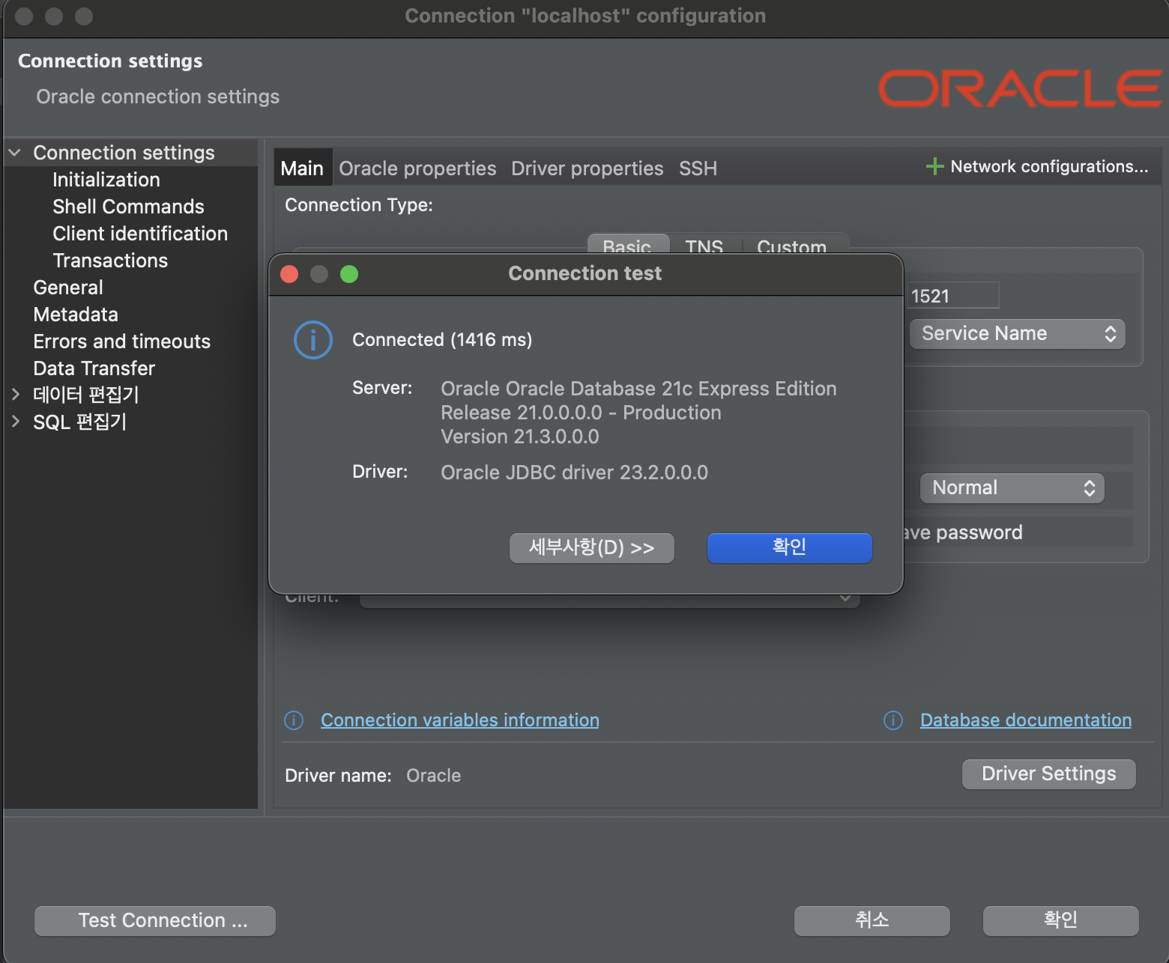Screen dimensions: 1169x963
Task: Open the Client combo box arrow
Action: coord(845,598)
